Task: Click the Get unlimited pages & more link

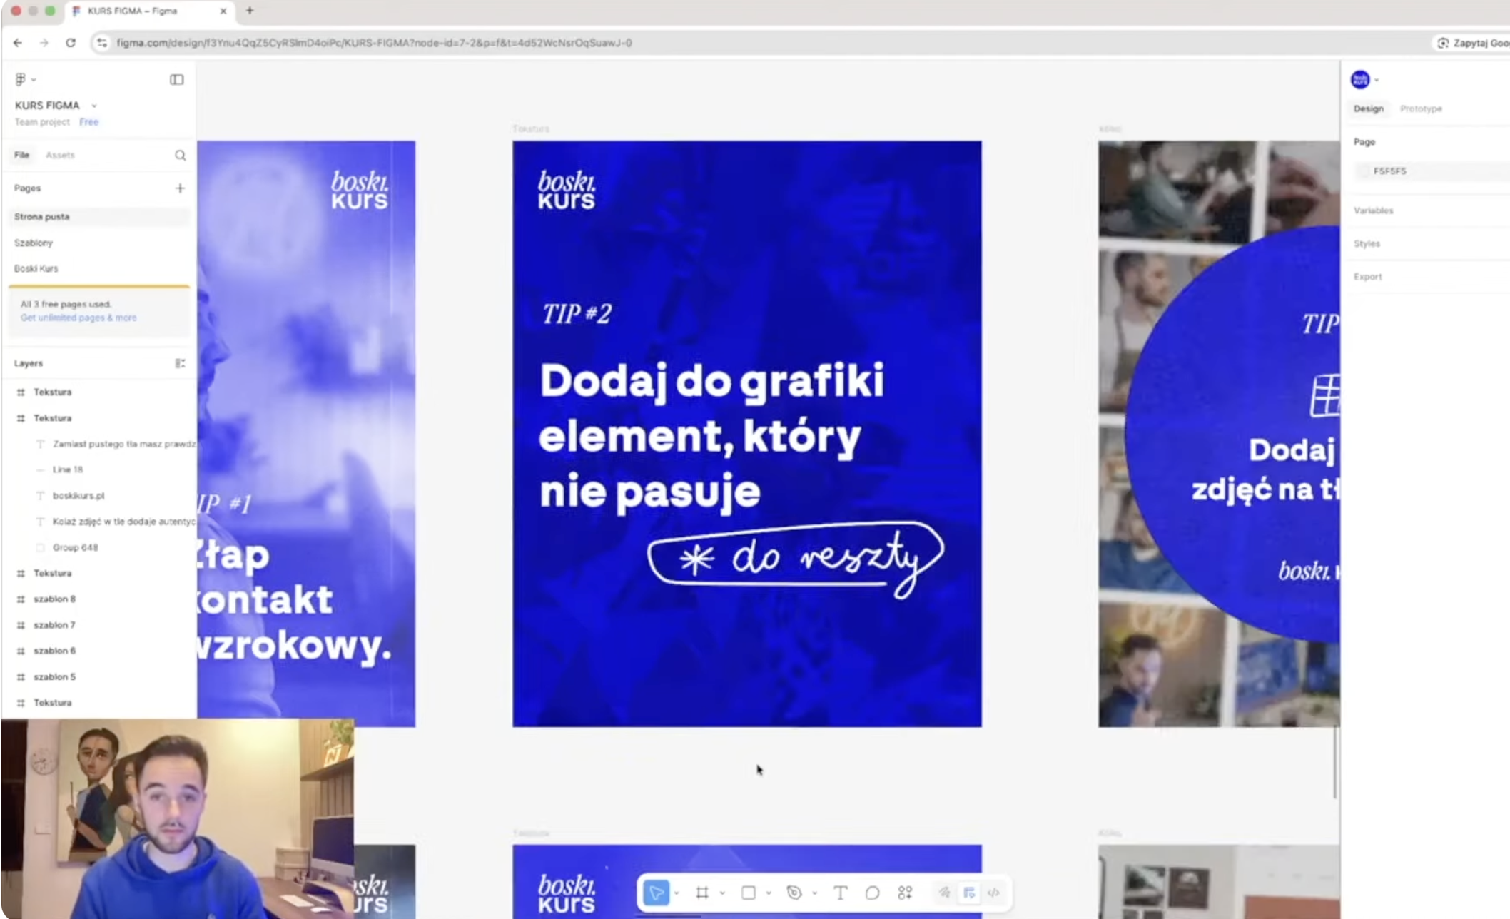Action: [x=78, y=318]
